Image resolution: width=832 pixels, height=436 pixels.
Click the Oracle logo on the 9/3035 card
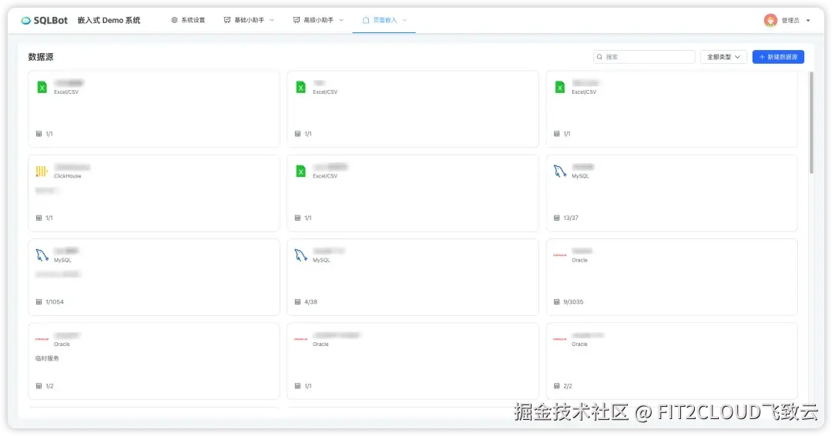tap(560, 255)
